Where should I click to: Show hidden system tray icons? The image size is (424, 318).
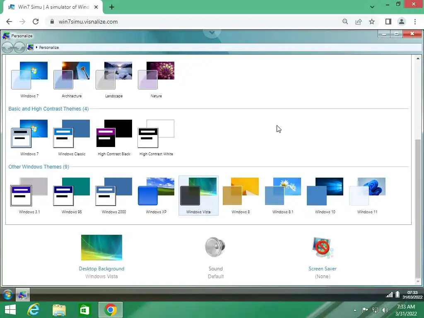tap(355, 310)
